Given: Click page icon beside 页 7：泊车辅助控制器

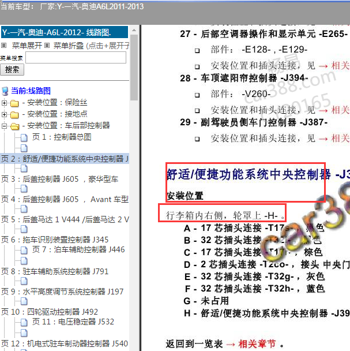Looking at the screenshot, I should pos(24,250).
